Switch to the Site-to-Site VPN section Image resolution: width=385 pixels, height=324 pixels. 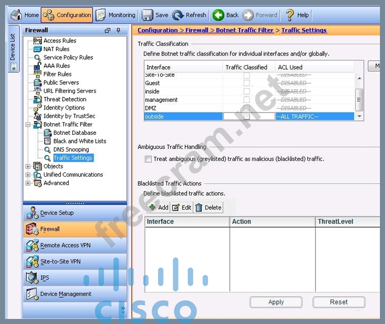click(x=60, y=261)
